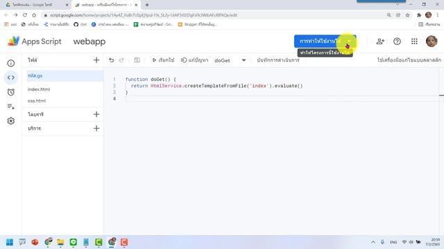Open Project Settings gear icon
444x249 pixels.
(x=11, y=121)
